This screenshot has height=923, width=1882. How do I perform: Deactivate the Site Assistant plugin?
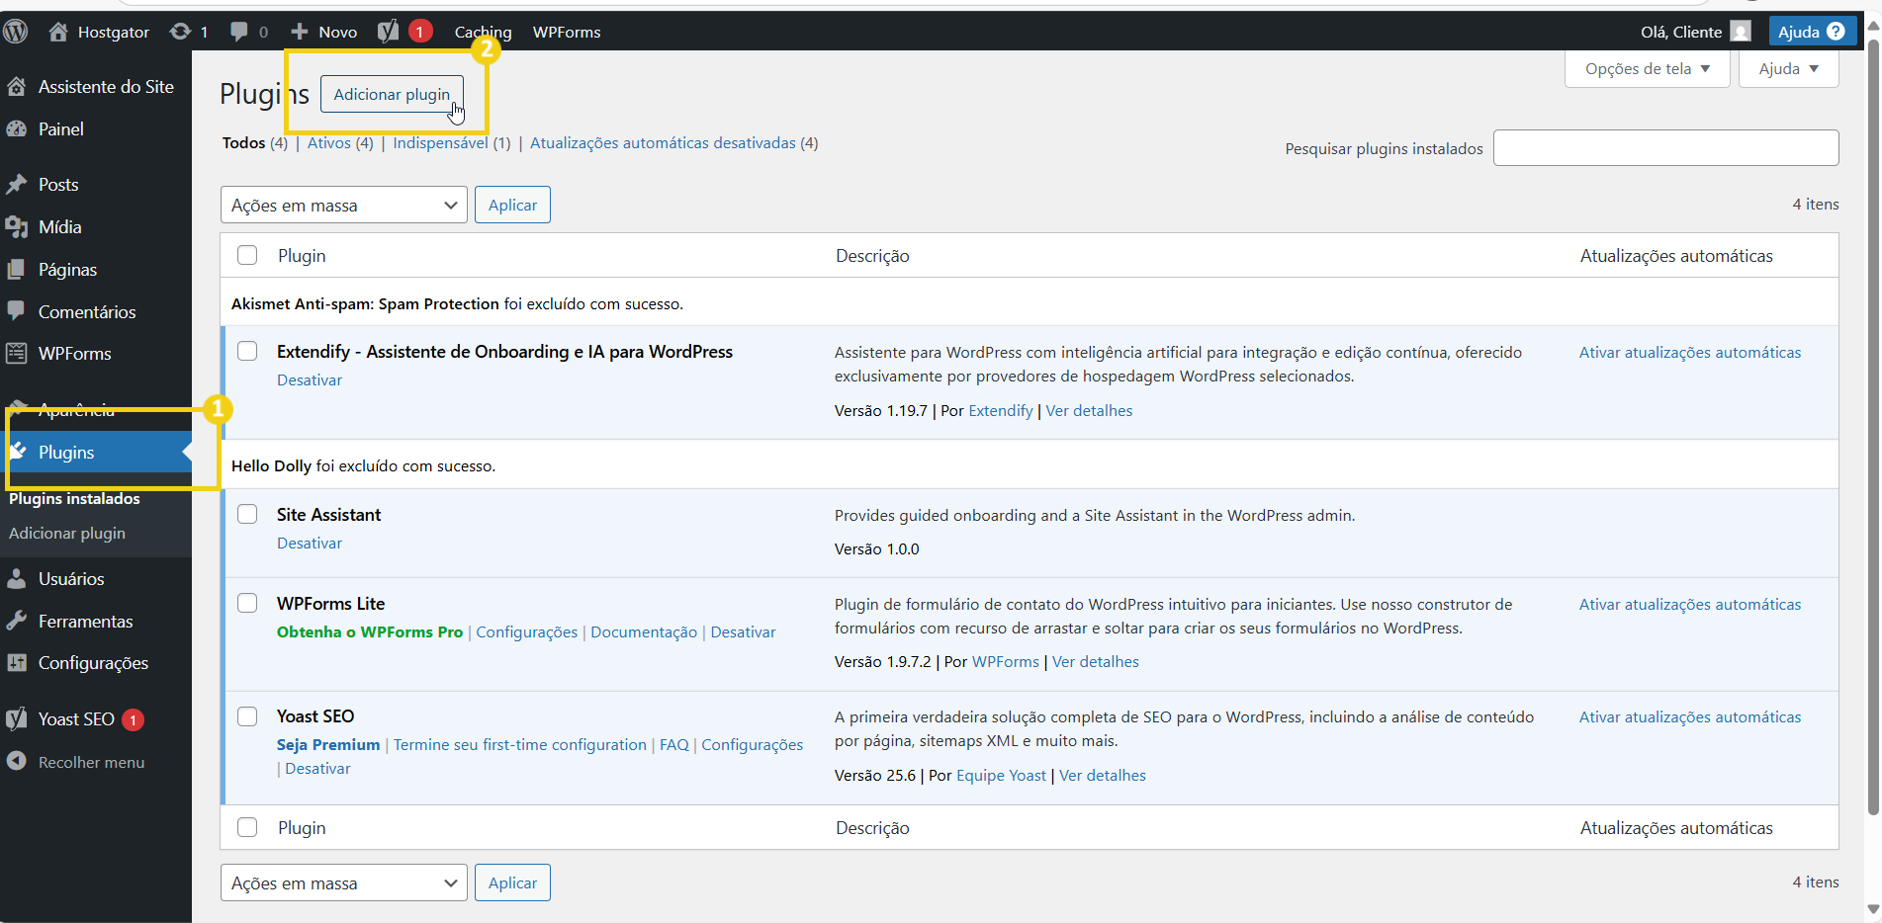click(310, 544)
